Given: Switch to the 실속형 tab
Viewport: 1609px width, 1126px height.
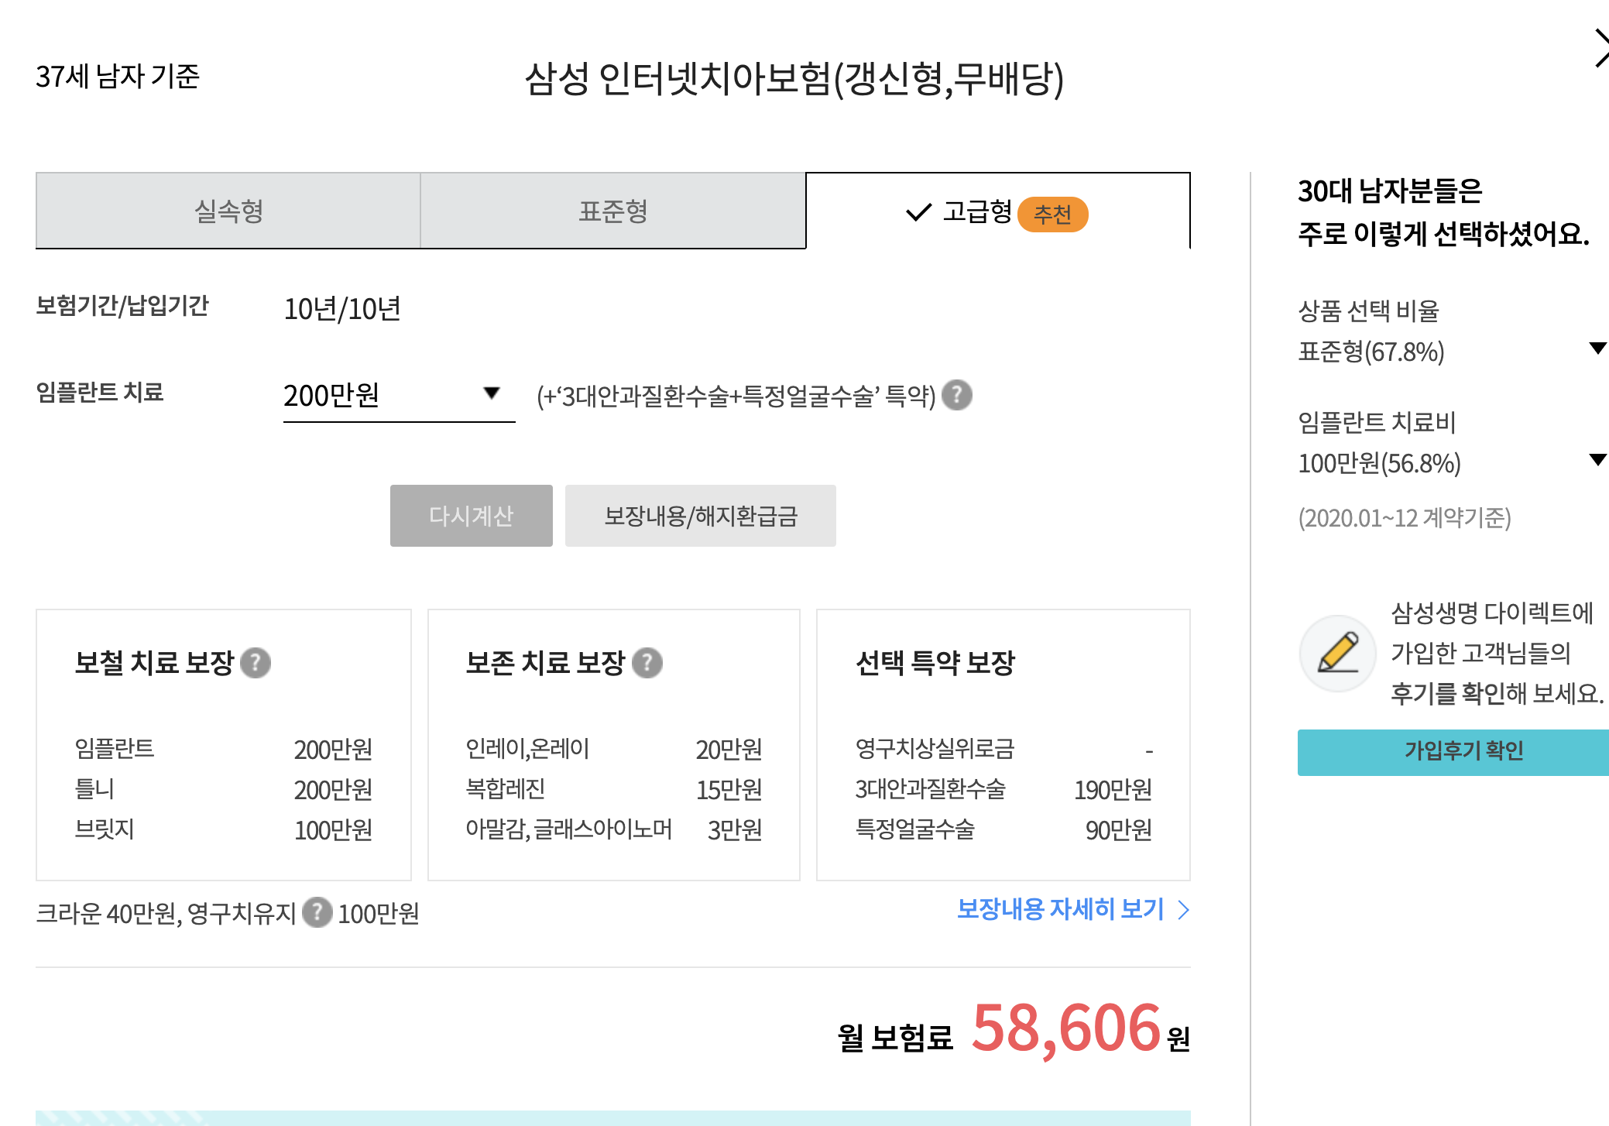Looking at the screenshot, I should point(228,211).
